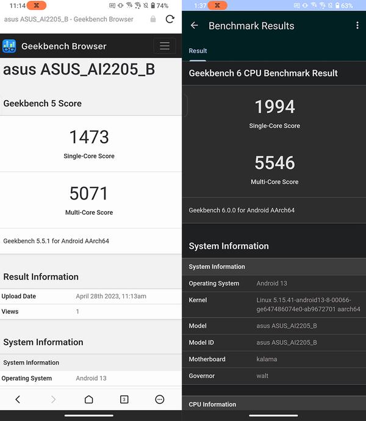Tap the right phone gesture navigation bar
The width and height of the screenshot is (366, 421).
pyautogui.click(x=273, y=416)
